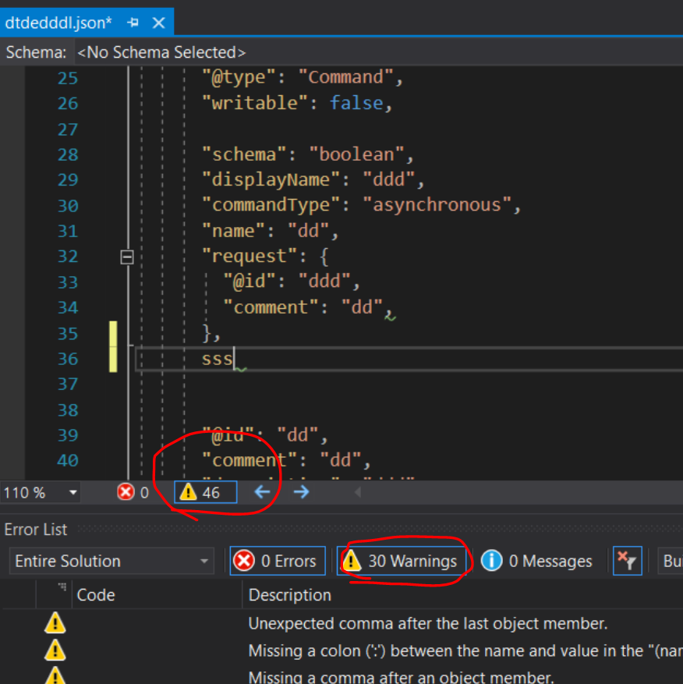The height and width of the screenshot is (684, 683).
Task: Click the category sort column icon
Action: 62,587
